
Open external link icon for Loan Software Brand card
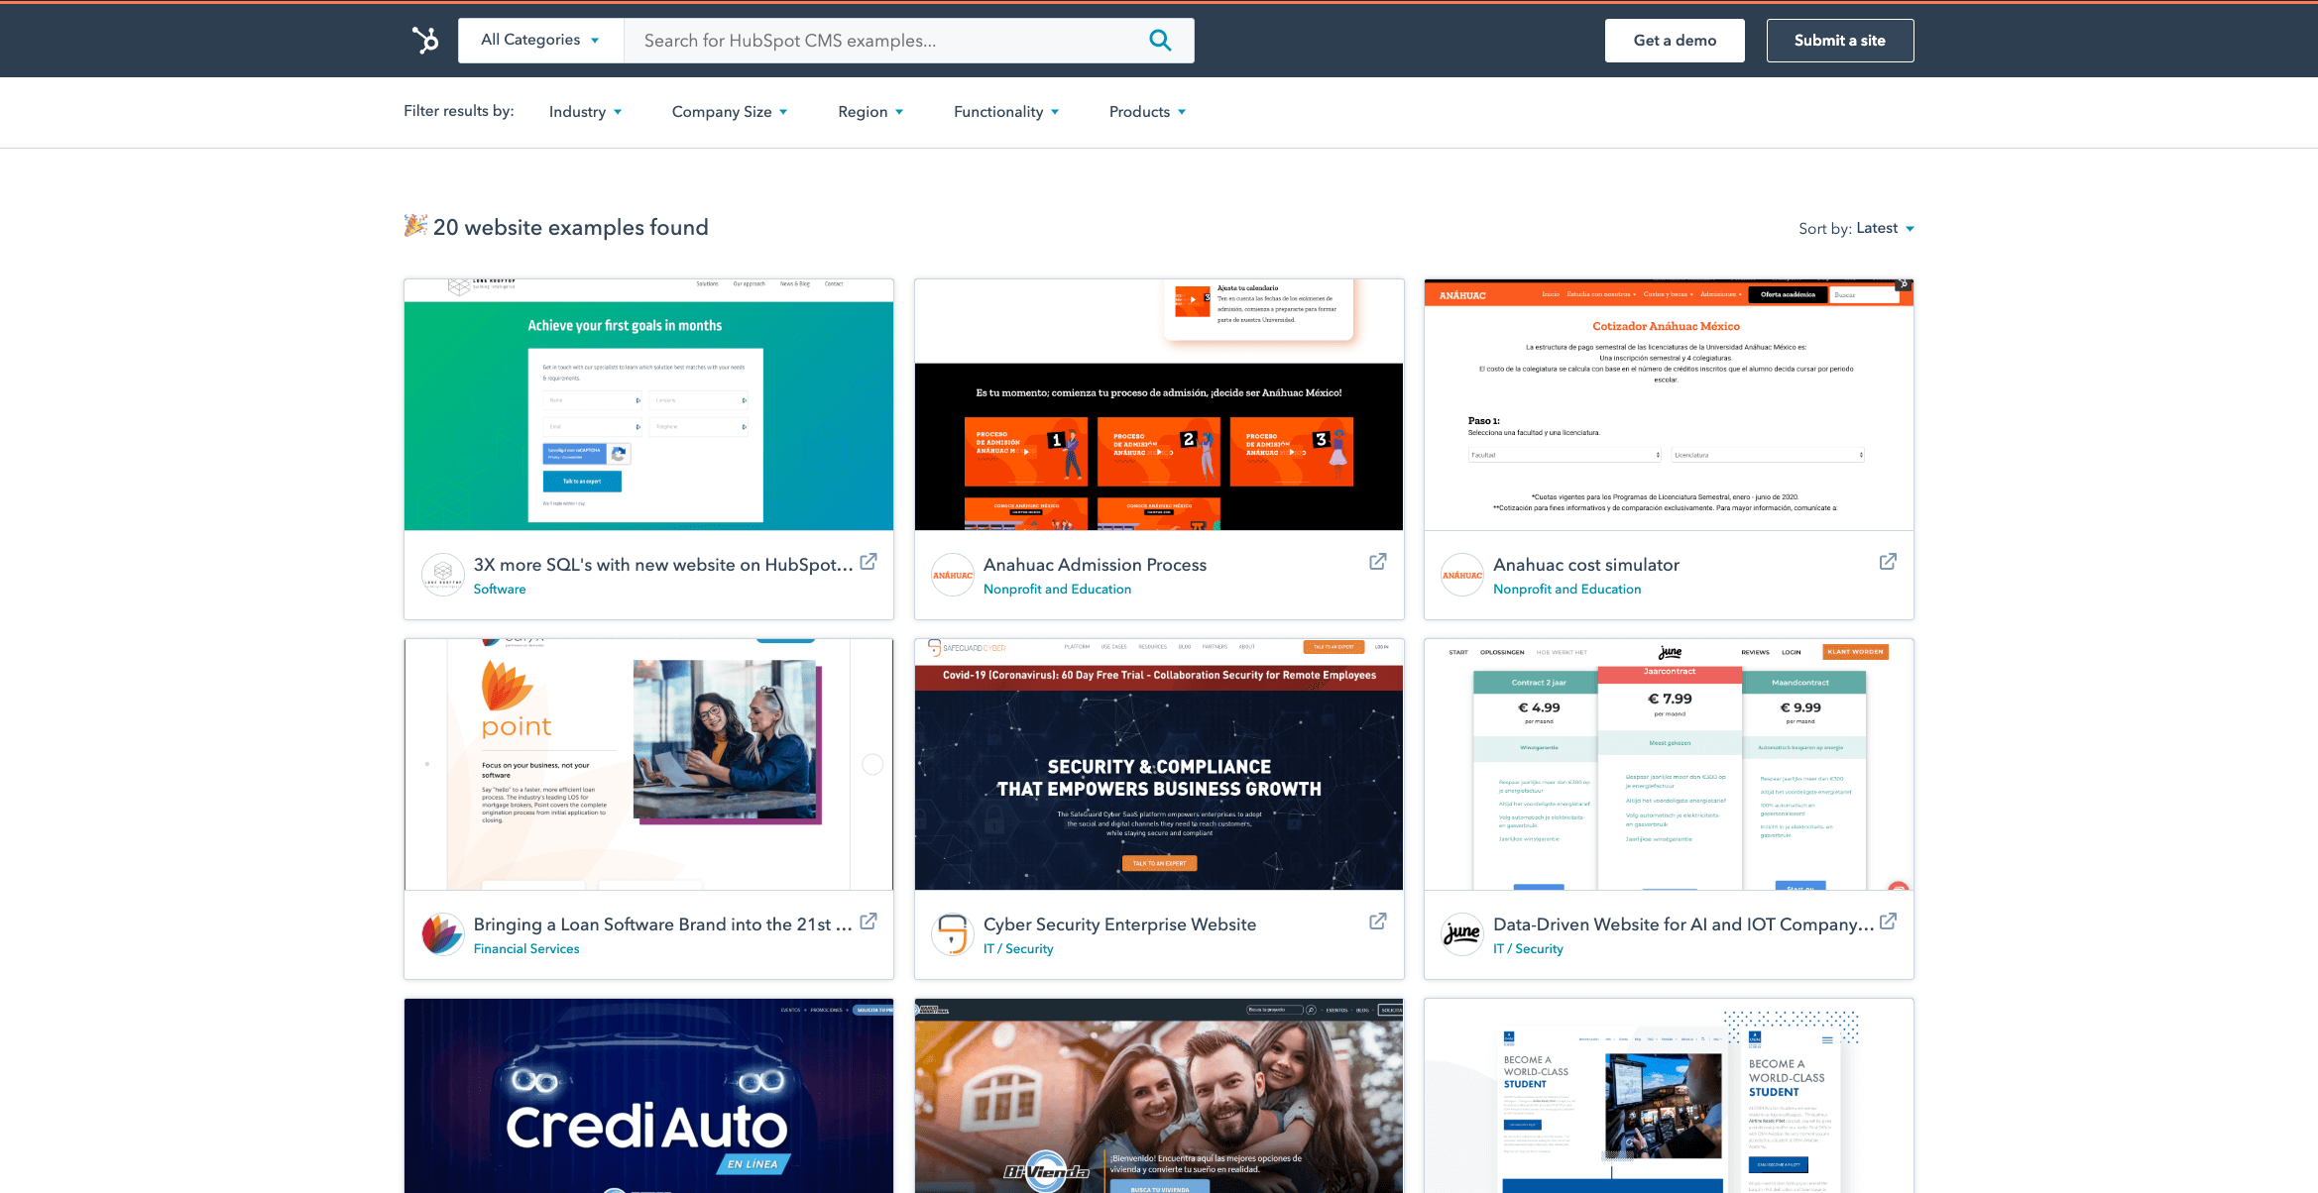coord(869,922)
